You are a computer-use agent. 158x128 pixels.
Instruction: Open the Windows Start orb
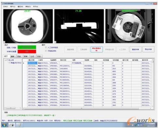click(x=4, y=125)
